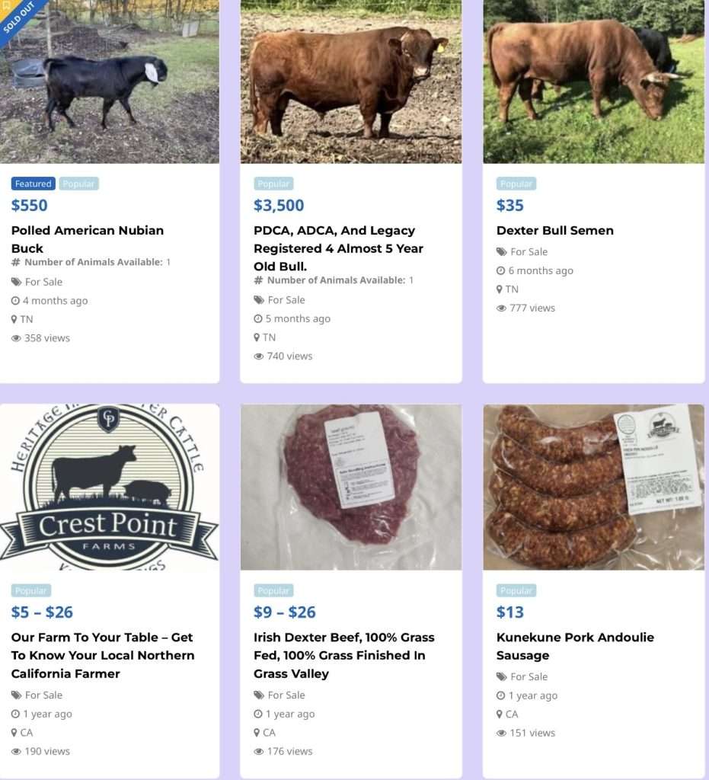The height and width of the screenshot is (780, 709).
Task: Click the eye icon next to 358 views
Action: pos(16,338)
